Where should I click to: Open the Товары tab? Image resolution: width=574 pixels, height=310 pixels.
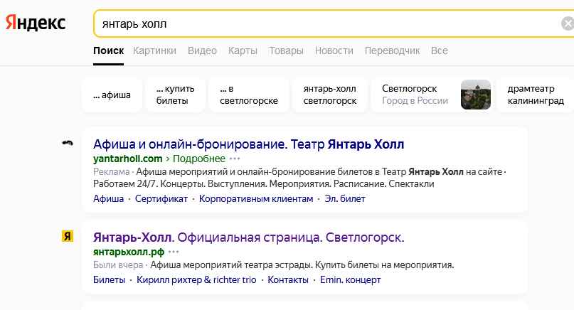[x=286, y=50]
